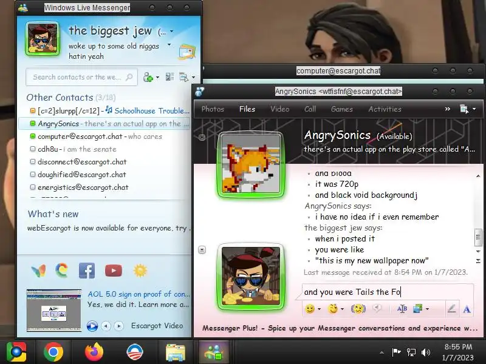This screenshot has height=364, width=486.
Task: Play the Escargot Video
Action: pyautogui.click(x=92, y=326)
